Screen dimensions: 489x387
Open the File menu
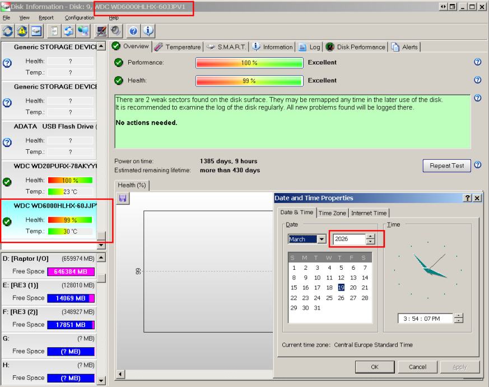coord(6,18)
